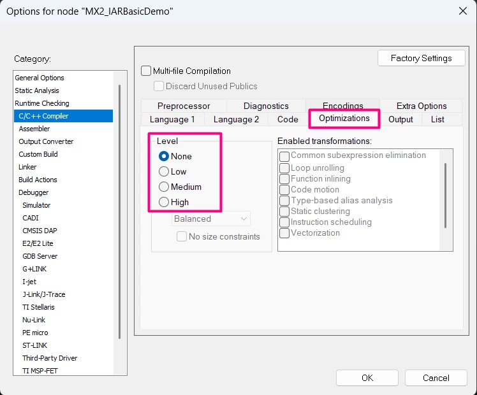The width and height of the screenshot is (477, 395).
Task: Select the High optimization level
Action: (164, 202)
